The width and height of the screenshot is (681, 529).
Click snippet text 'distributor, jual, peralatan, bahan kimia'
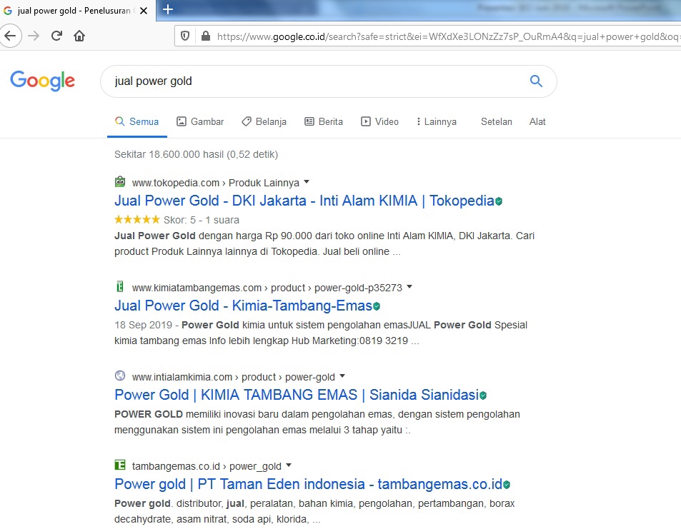click(266, 503)
